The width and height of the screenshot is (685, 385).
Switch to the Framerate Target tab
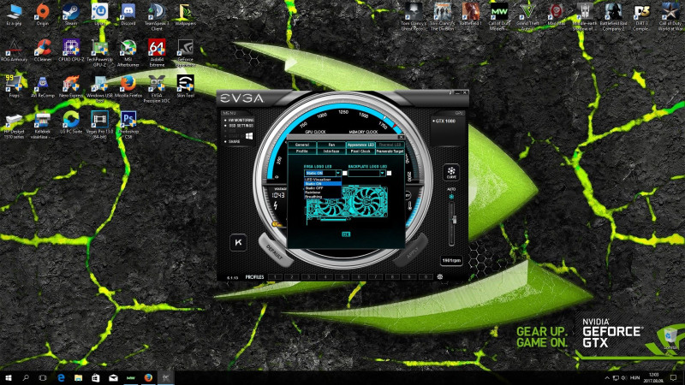390,151
